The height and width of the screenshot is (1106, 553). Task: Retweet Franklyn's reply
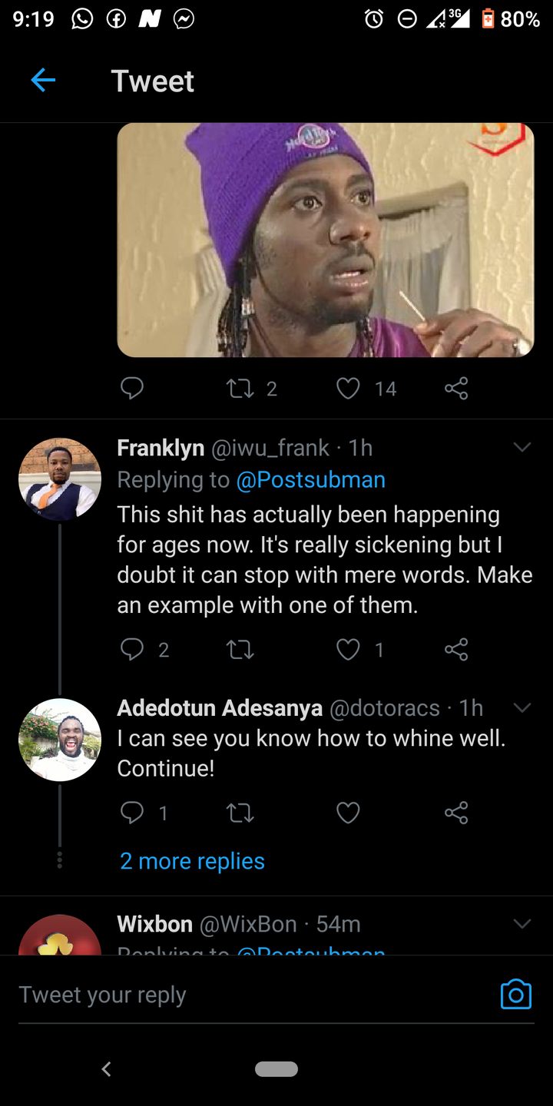(x=240, y=651)
